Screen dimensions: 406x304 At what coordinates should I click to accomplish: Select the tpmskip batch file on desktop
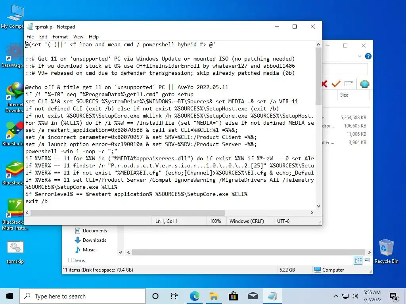[x=15, y=252]
